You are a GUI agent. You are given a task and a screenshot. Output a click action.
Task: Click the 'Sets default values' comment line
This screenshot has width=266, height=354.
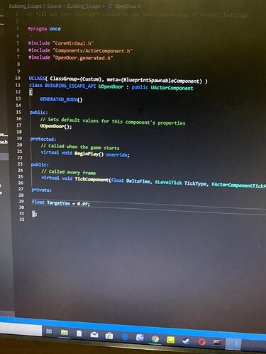(113, 121)
